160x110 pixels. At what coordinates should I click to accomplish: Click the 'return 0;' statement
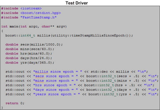click(15, 103)
